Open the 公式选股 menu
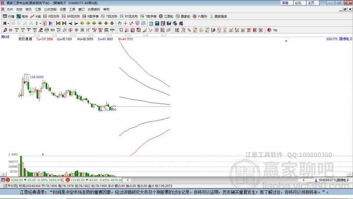This screenshot has height=199, width=353. point(50,9)
